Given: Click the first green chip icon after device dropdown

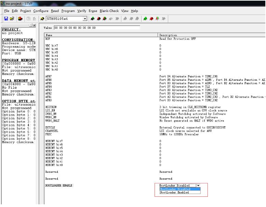Looking at the screenshot, I should (93, 18).
